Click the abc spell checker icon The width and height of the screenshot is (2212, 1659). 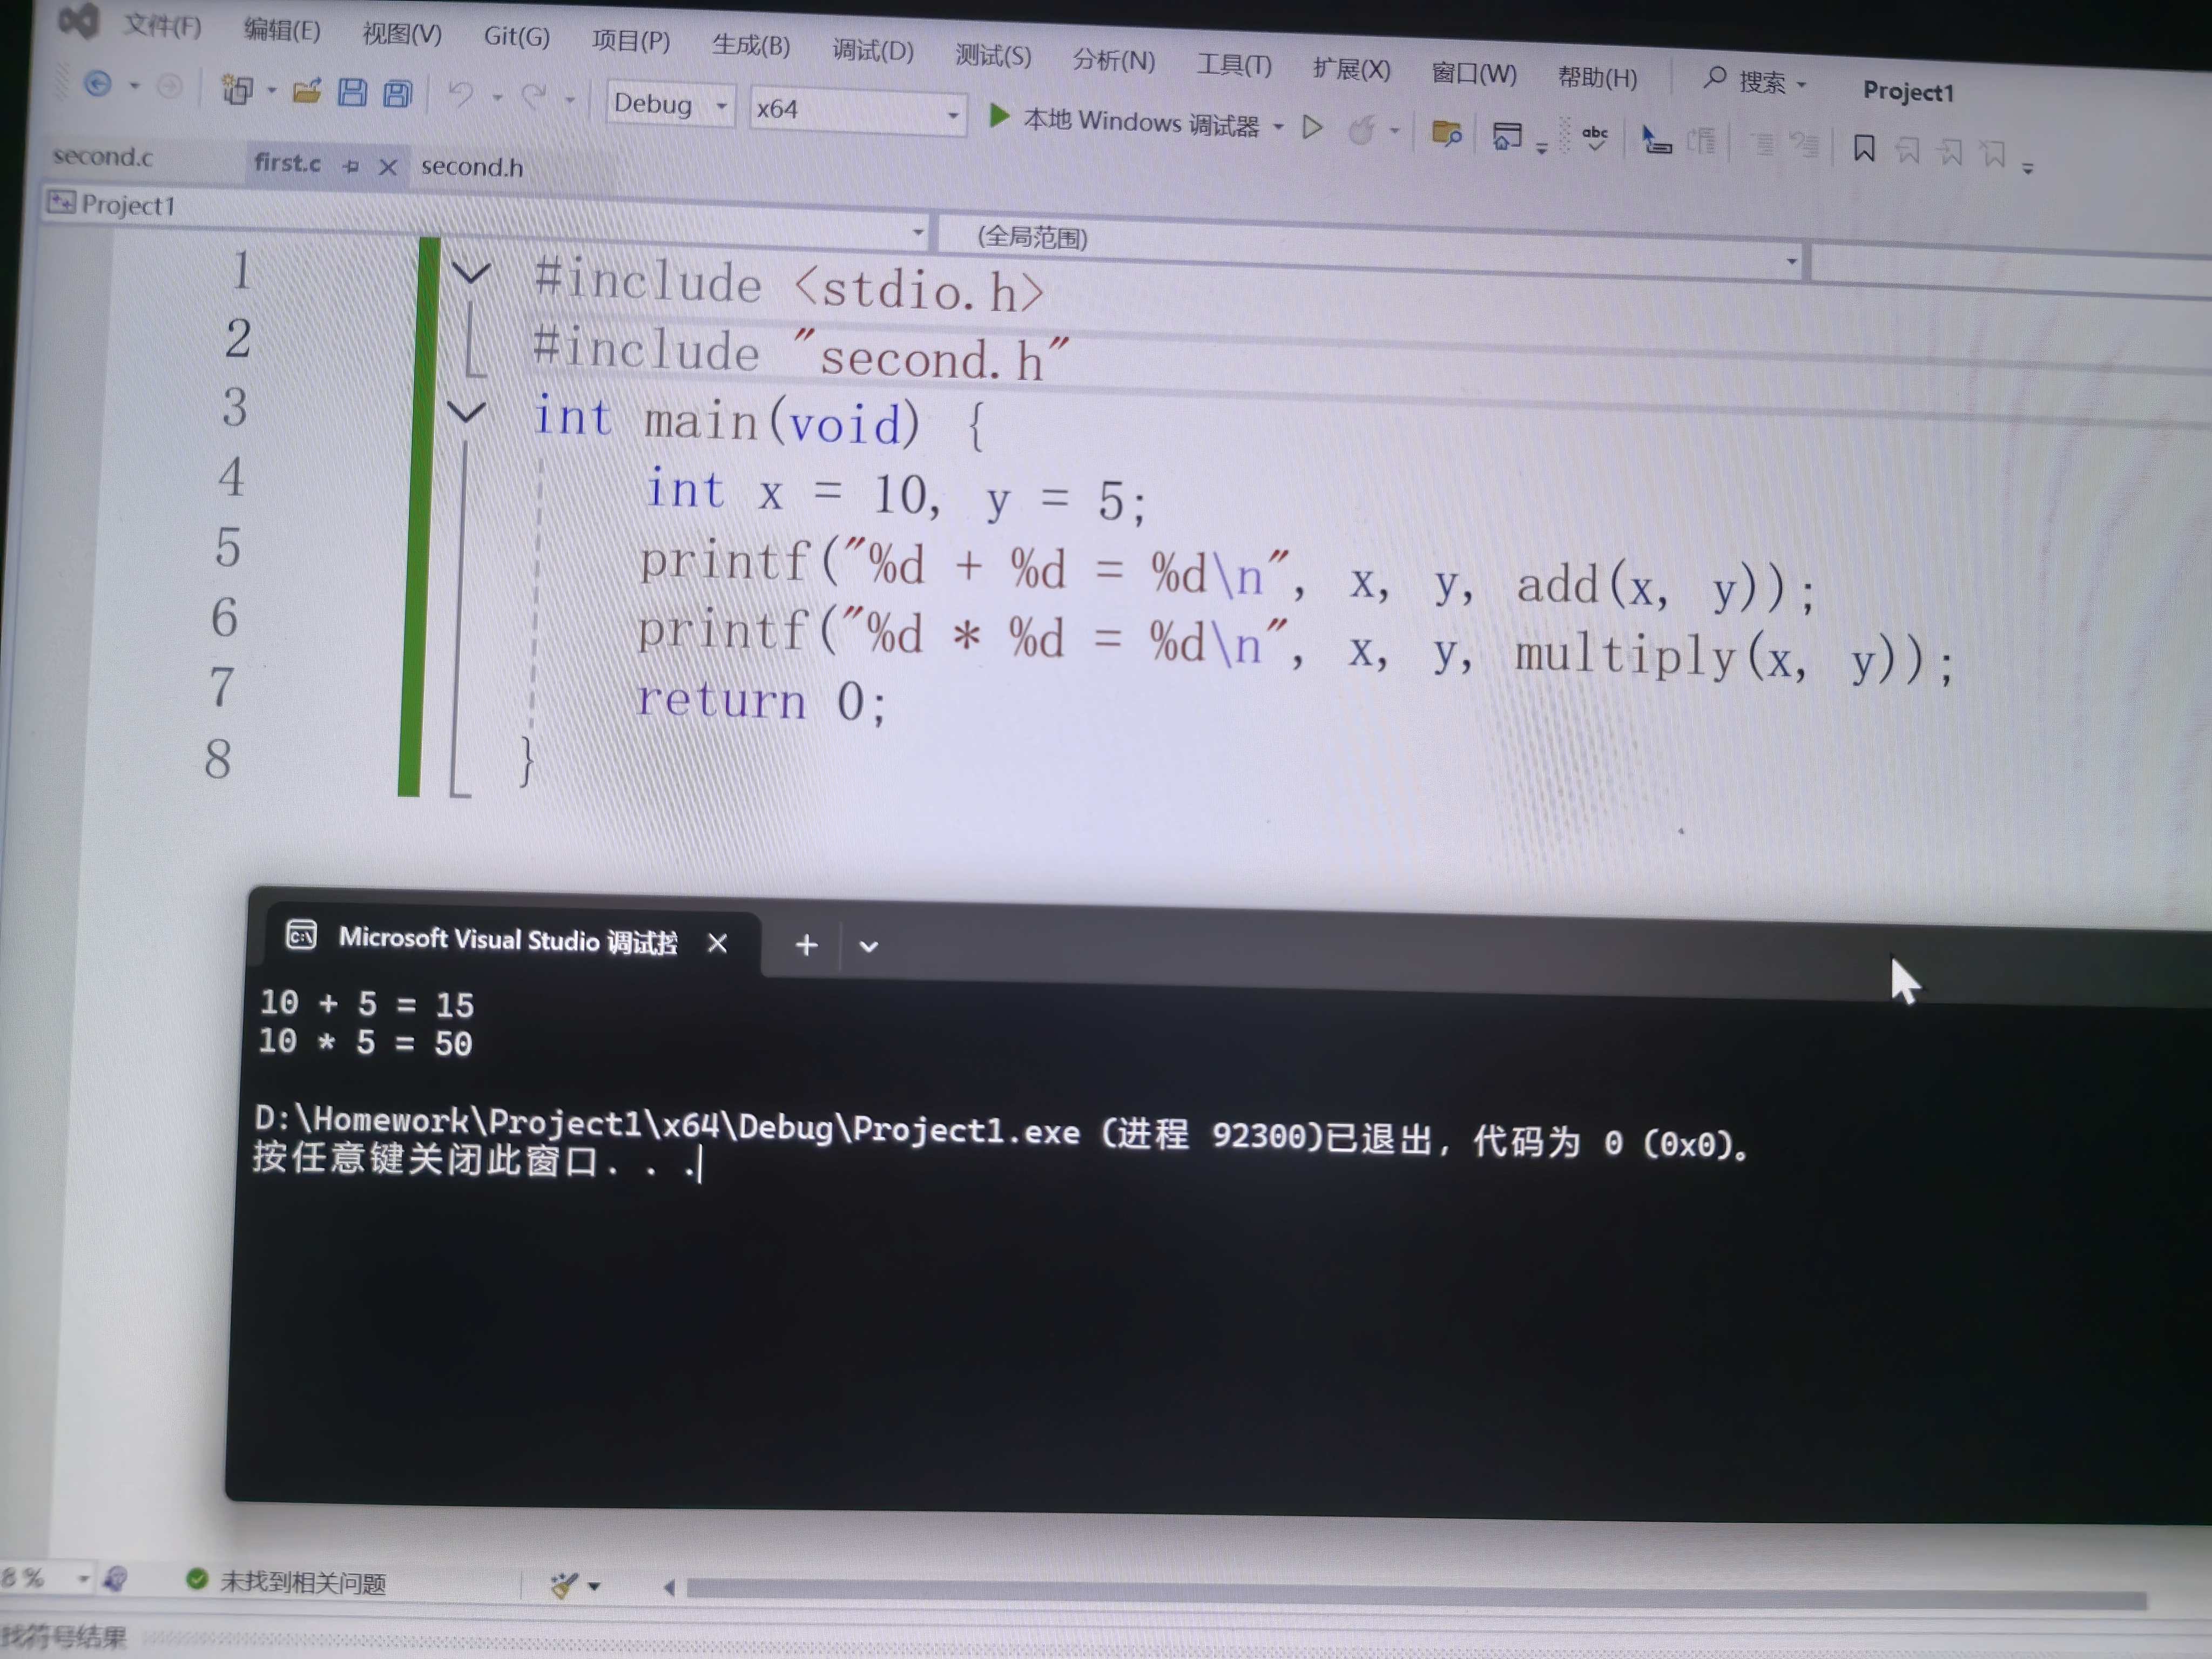coord(1595,137)
